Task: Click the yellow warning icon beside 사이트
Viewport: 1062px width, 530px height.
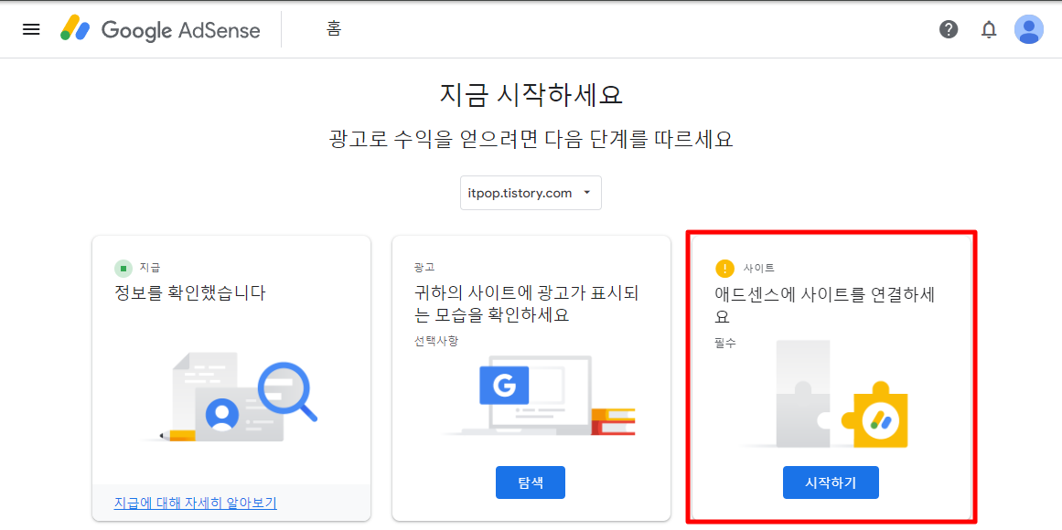Action: (724, 268)
